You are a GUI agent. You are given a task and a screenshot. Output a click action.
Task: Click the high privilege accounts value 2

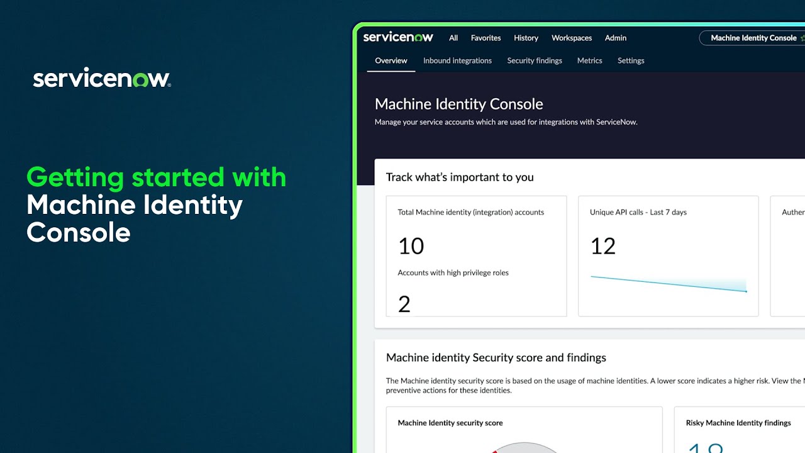(404, 305)
